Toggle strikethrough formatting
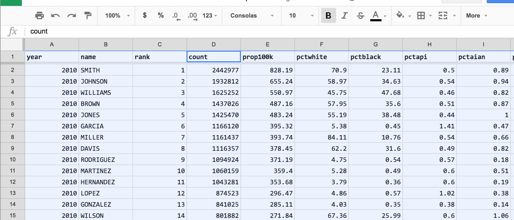 pos(360,15)
